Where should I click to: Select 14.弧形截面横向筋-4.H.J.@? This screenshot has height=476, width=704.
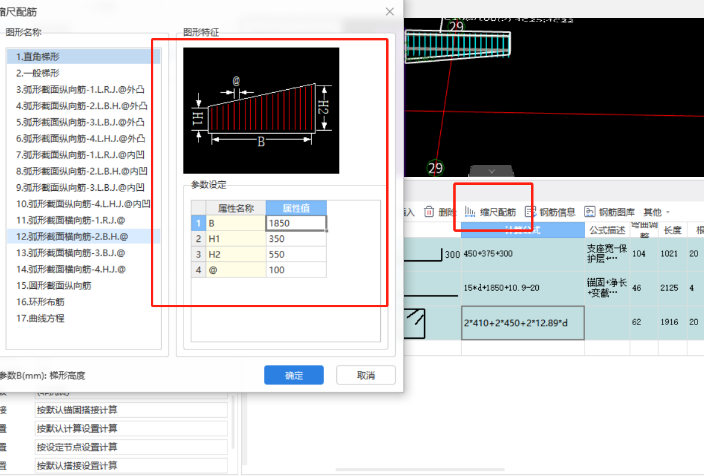pyautogui.click(x=84, y=269)
